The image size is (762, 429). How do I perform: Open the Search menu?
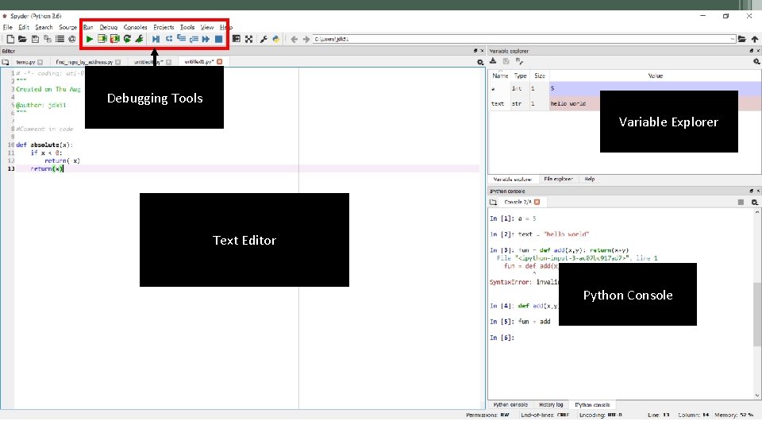coord(44,27)
